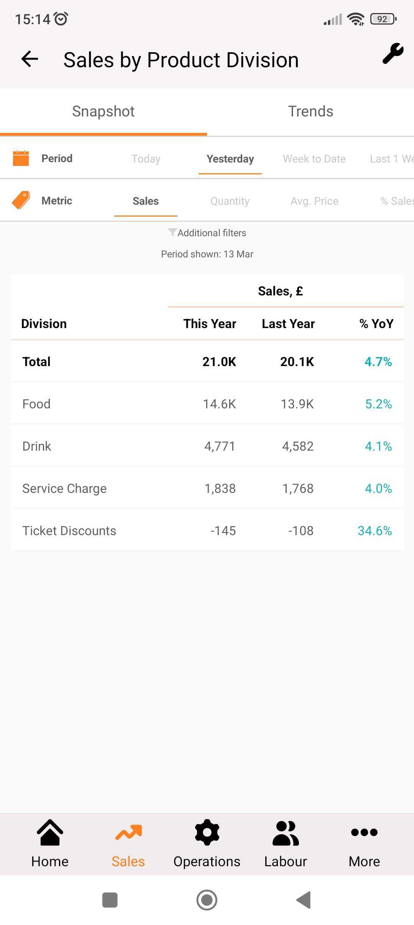Open the Food division row
414x925 pixels.
pyautogui.click(x=207, y=404)
